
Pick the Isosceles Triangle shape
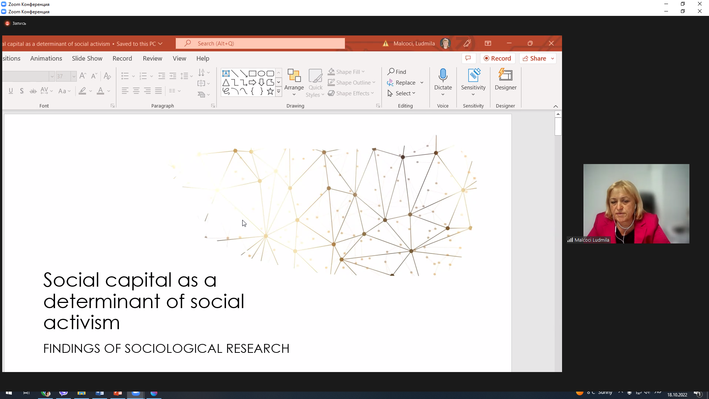pyautogui.click(x=226, y=82)
